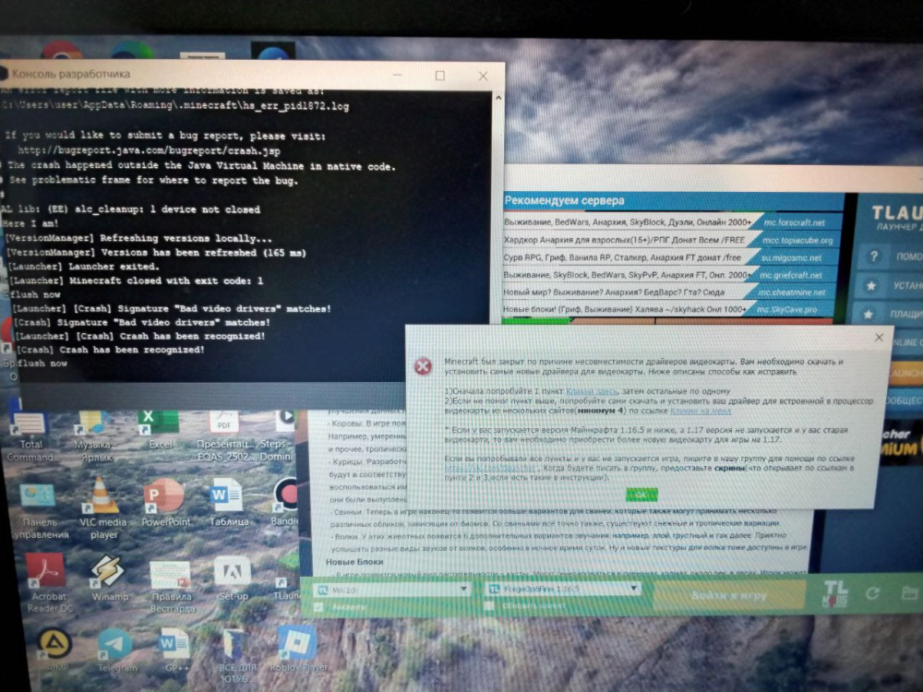Click the hs_err_pid1872.log path line in console
This screenshot has height=692, width=923.
[176, 106]
